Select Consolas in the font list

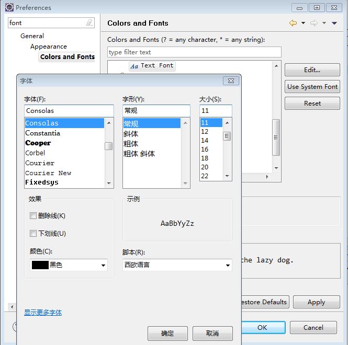click(x=64, y=123)
